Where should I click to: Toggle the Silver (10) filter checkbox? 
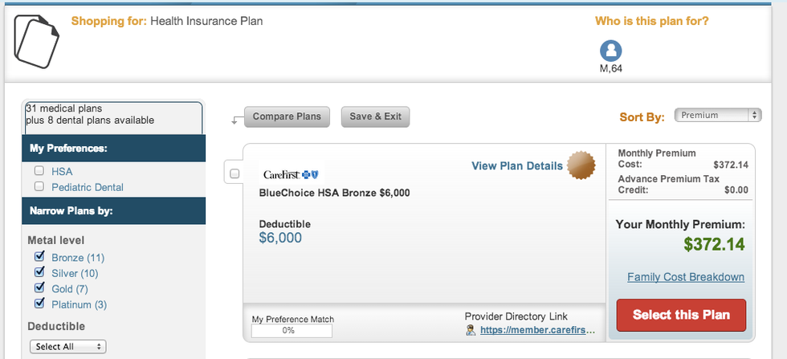pos(39,273)
